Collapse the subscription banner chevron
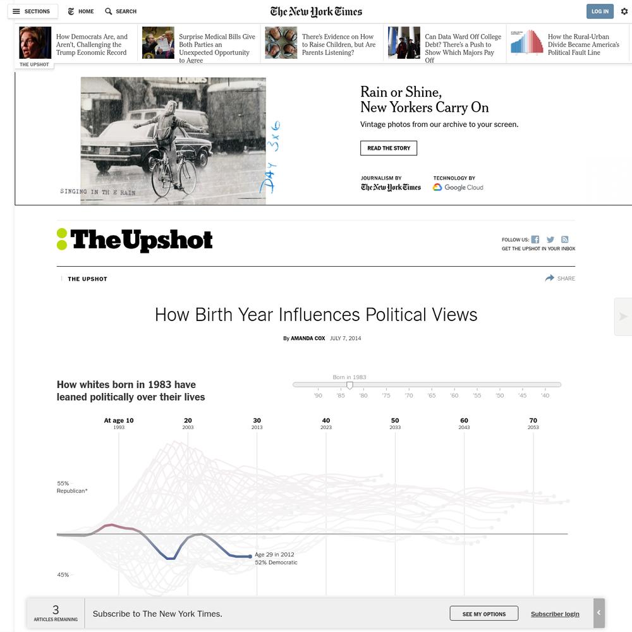The height and width of the screenshot is (632, 632). coord(599,612)
